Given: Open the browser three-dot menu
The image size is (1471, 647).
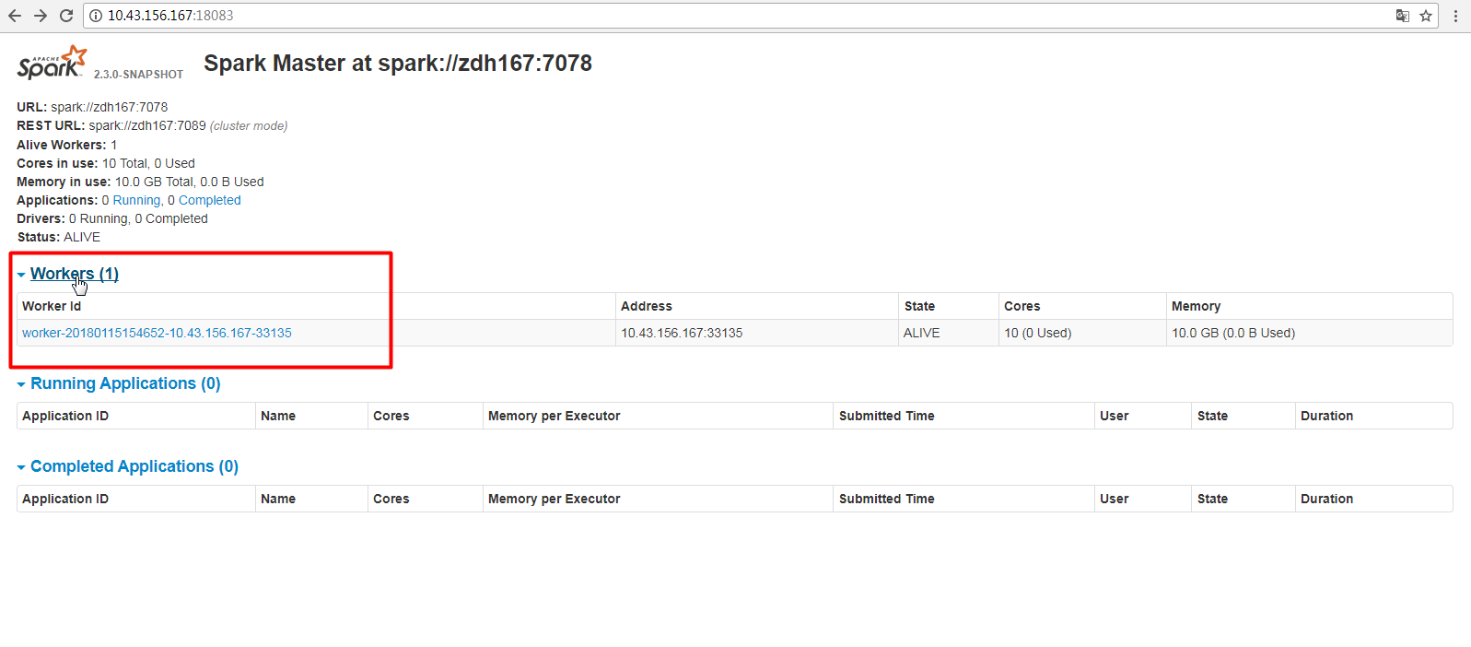Looking at the screenshot, I should (1455, 16).
